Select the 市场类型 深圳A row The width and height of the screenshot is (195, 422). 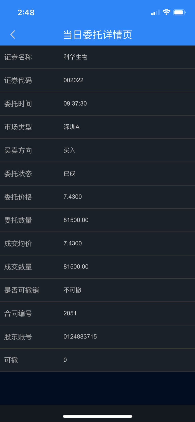(97, 127)
